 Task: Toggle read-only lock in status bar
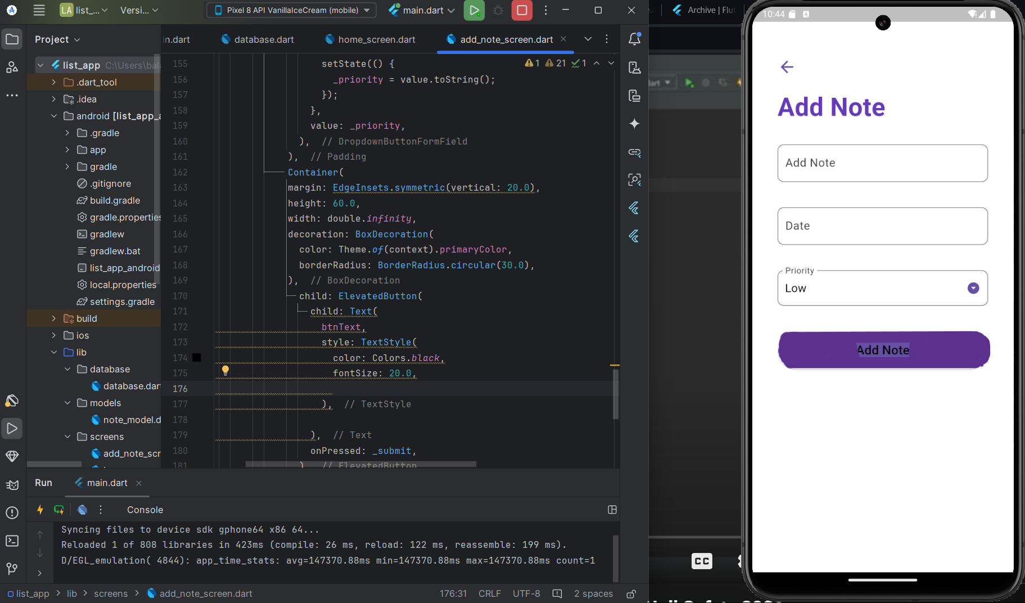click(x=631, y=594)
